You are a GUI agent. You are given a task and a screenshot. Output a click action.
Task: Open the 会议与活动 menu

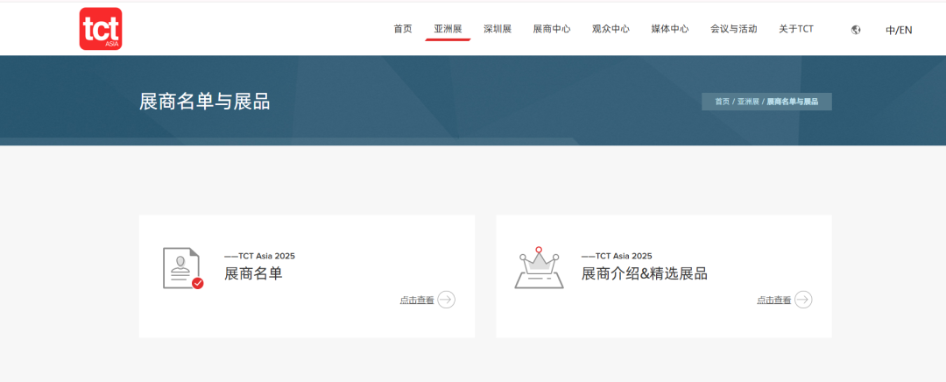point(734,29)
